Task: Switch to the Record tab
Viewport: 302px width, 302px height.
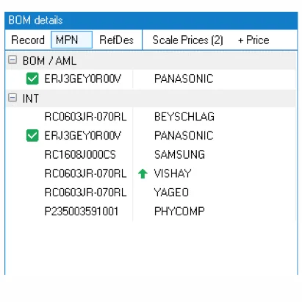Action: [x=28, y=40]
